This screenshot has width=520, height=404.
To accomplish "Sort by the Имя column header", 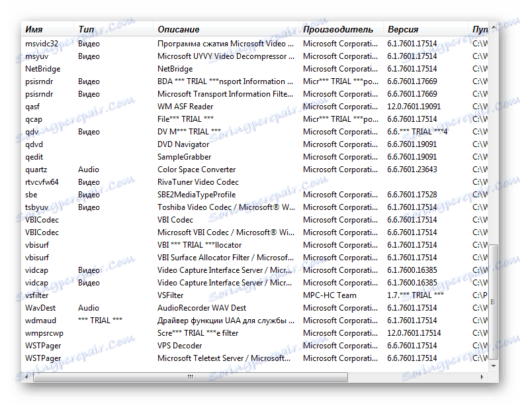I will tap(47, 29).
